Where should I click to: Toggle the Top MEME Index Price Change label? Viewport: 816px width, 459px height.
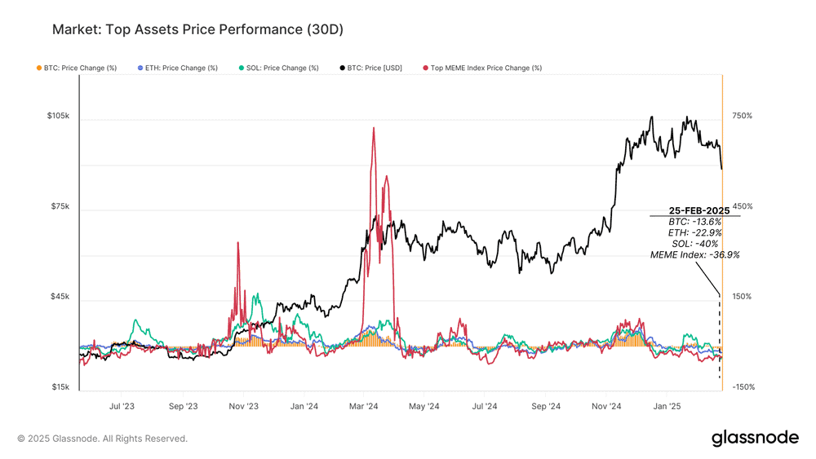click(486, 68)
